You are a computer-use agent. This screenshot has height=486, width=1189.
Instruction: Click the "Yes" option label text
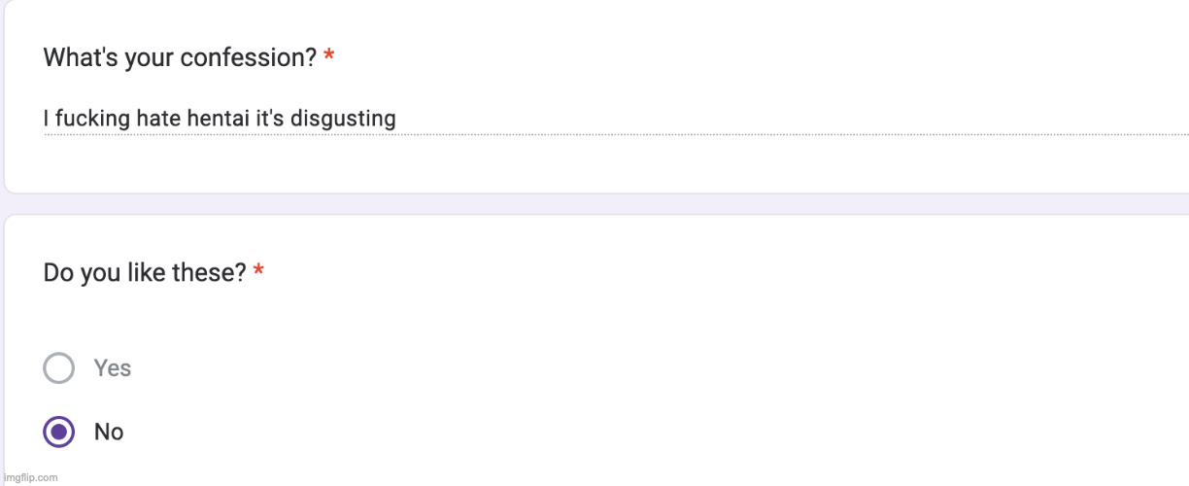coord(112,368)
